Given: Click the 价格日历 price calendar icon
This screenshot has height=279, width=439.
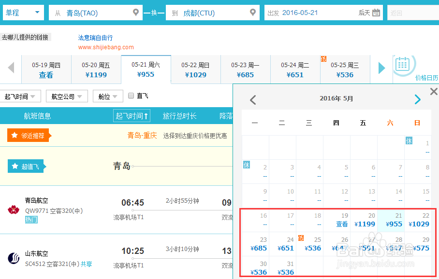Looking at the screenshot, I should click(403, 64).
